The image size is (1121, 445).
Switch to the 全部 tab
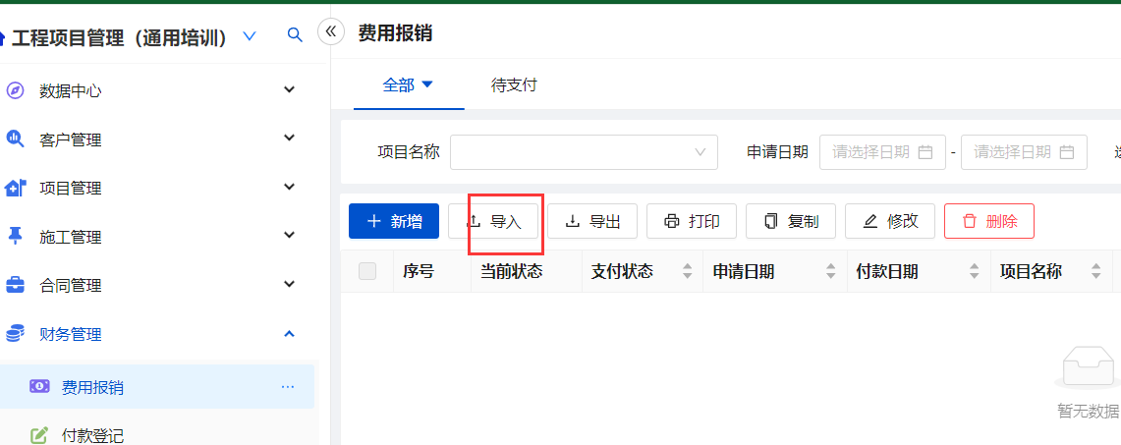[398, 85]
